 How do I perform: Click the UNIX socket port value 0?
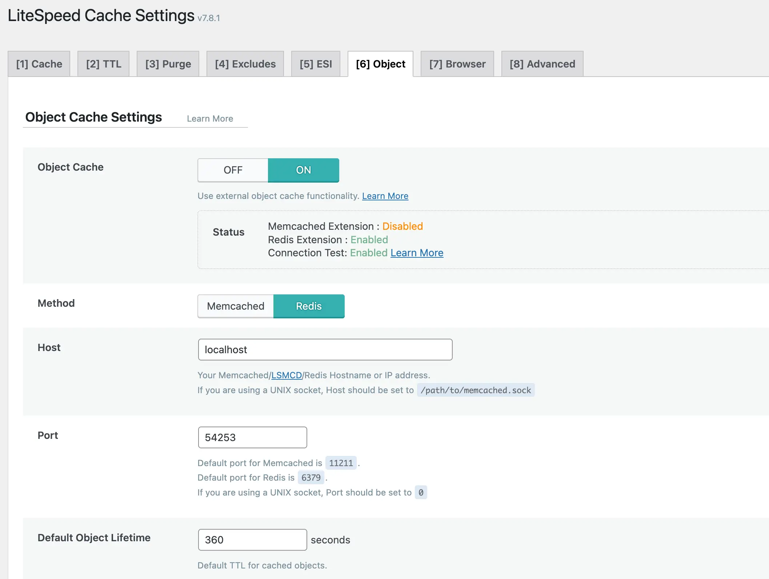pyautogui.click(x=421, y=493)
